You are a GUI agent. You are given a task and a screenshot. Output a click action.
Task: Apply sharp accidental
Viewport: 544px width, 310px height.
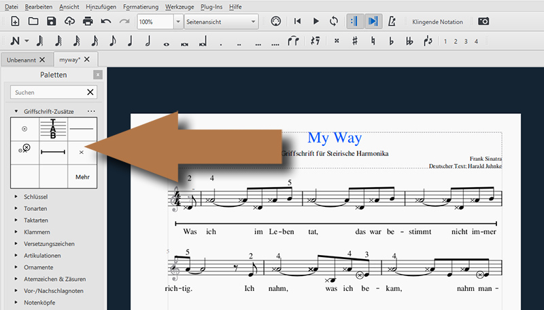(354, 41)
